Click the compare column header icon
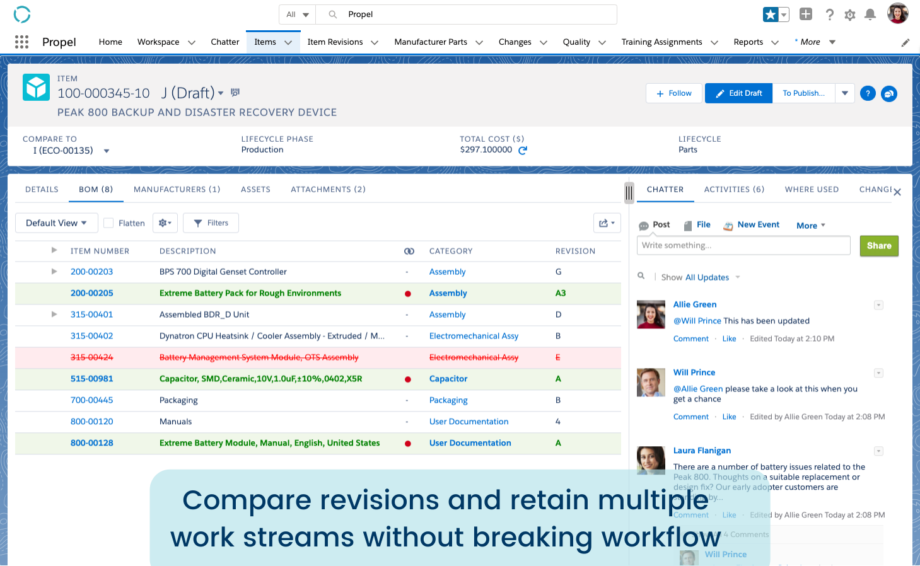This screenshot has height=566, width=920. pyautogui.click(x=409, y=251)
